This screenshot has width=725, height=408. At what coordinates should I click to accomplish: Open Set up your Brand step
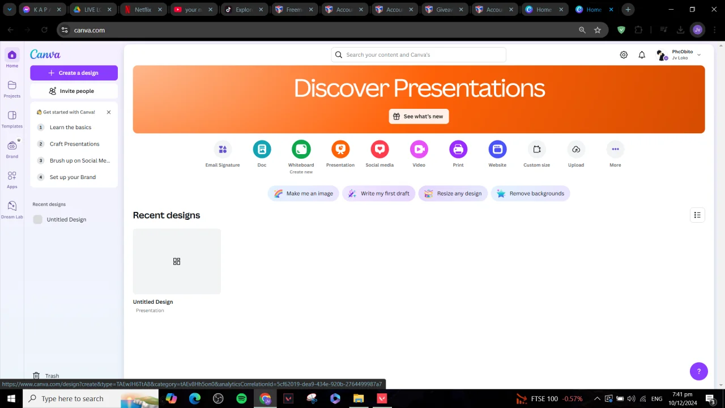click(74, 177)
